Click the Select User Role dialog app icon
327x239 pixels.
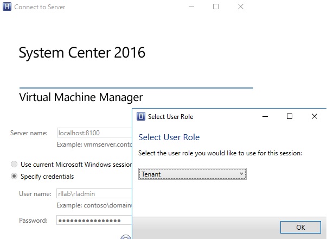(141, 116)
